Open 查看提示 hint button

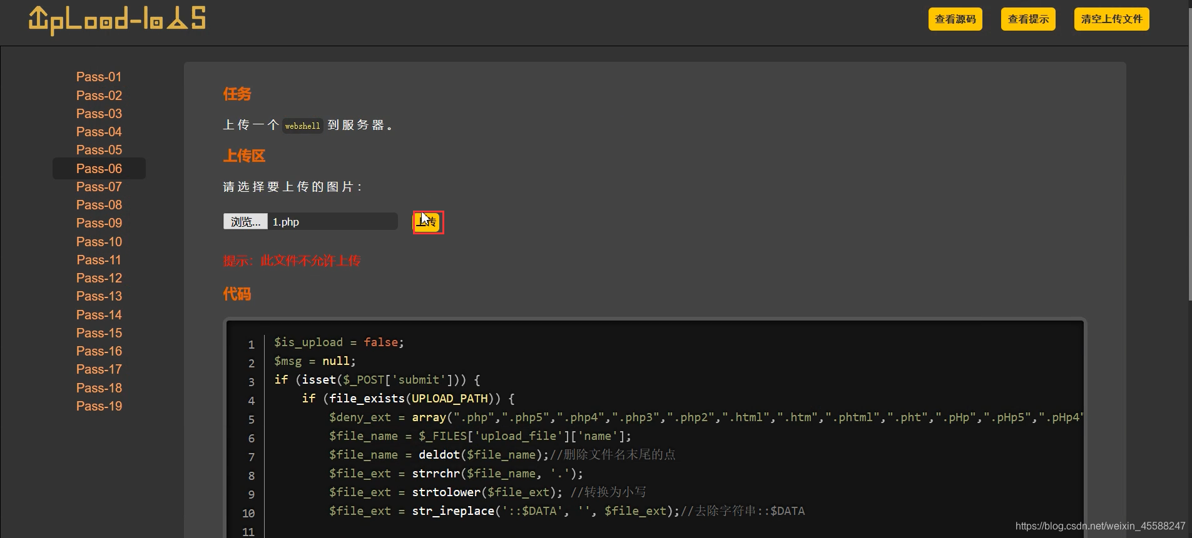pos(1028,19)
